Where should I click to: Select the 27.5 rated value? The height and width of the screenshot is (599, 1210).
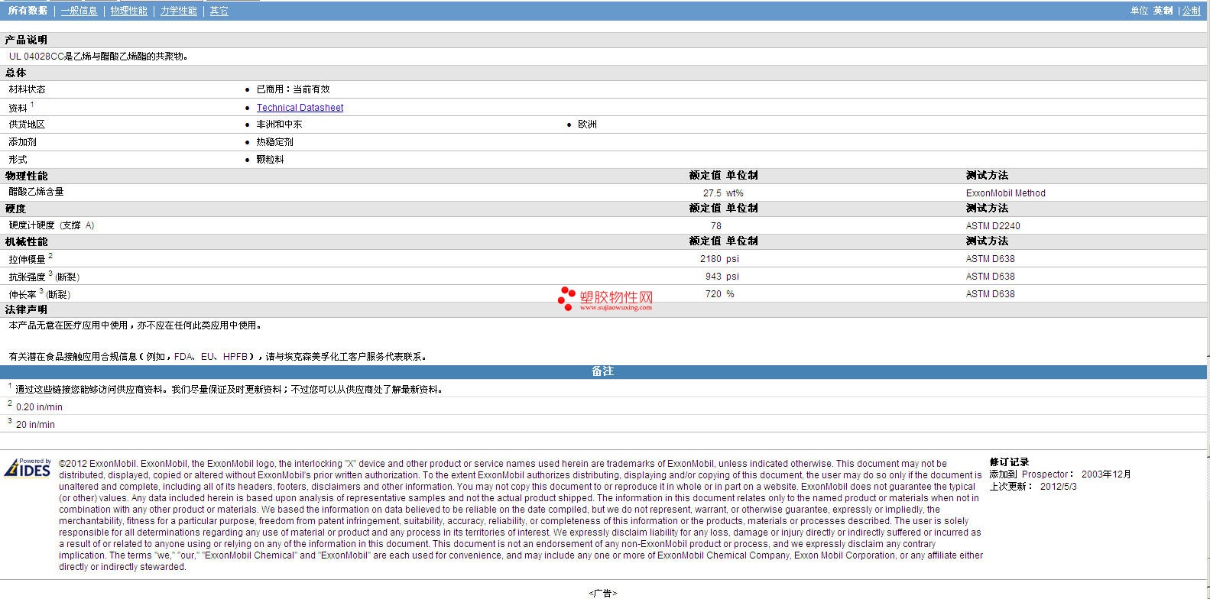pyautogui.click(x=712, y=193)
